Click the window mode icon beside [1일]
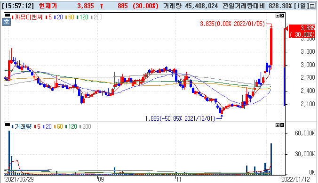Screen dimensions: 318x183 pyautogui.click(x=312, y=6)
